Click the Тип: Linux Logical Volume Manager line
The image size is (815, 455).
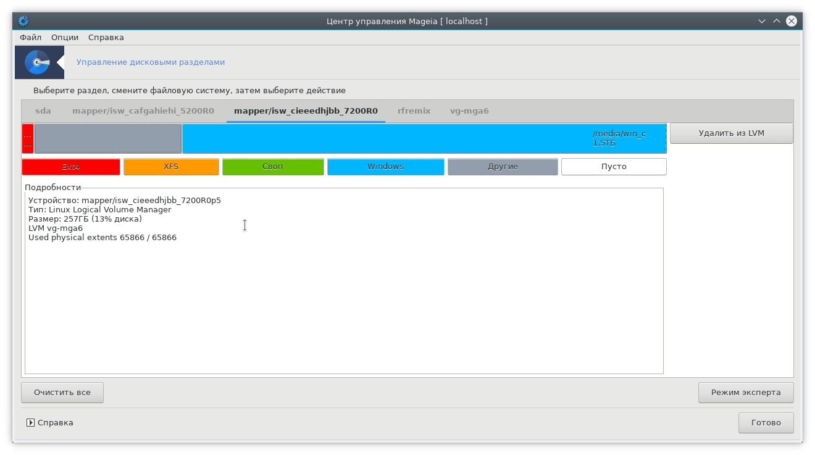click(x=100, y=210)
